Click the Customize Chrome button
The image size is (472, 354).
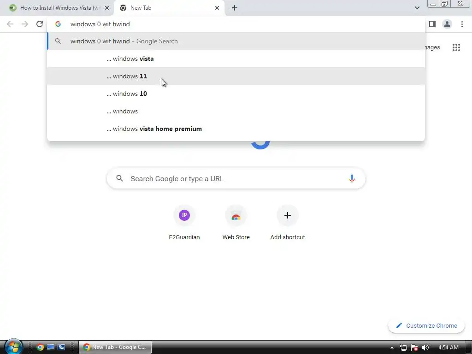coord(426,325)
